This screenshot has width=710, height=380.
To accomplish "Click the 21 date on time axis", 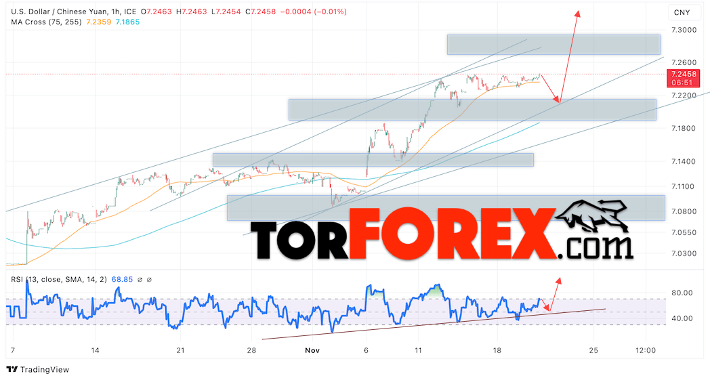I will click(180, 350).
